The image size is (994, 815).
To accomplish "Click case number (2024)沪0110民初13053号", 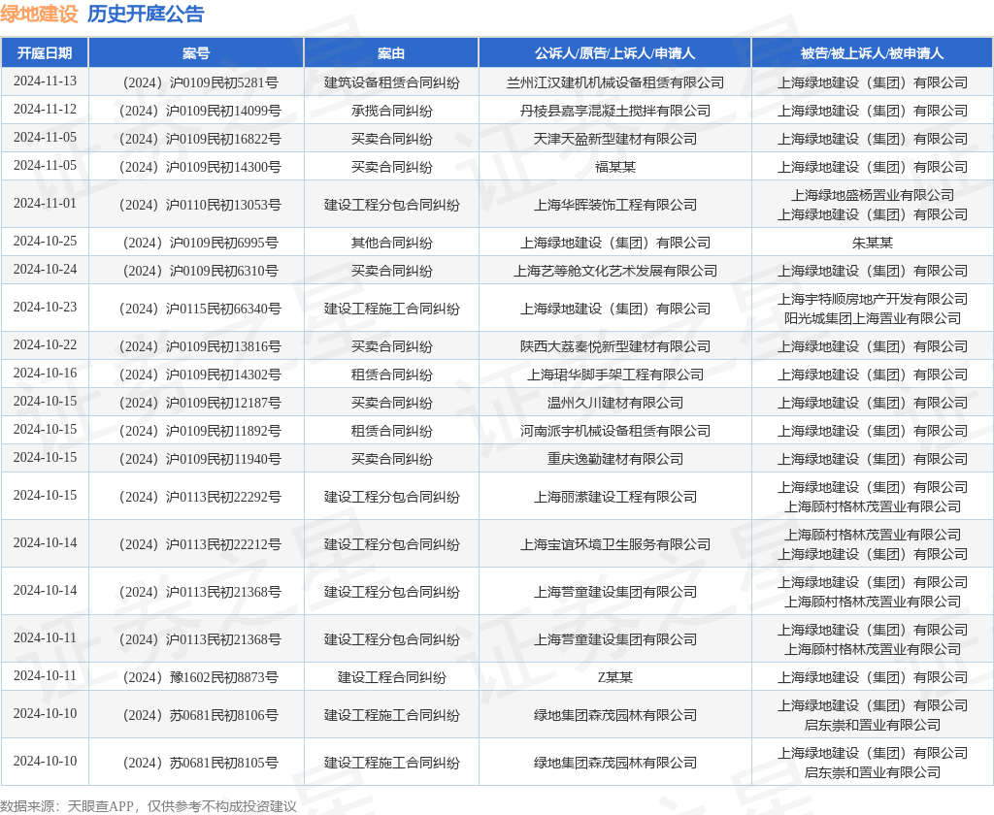I will 200,205.
